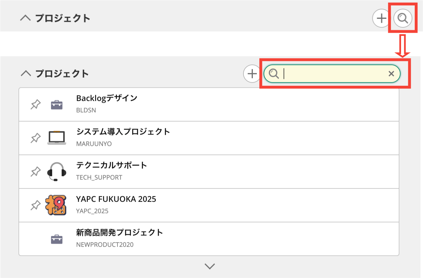The height and width of the screenshot is (278, 423).
Task: Click the headset icon of テクニカルサポート
Action: [x=57, y=172]
